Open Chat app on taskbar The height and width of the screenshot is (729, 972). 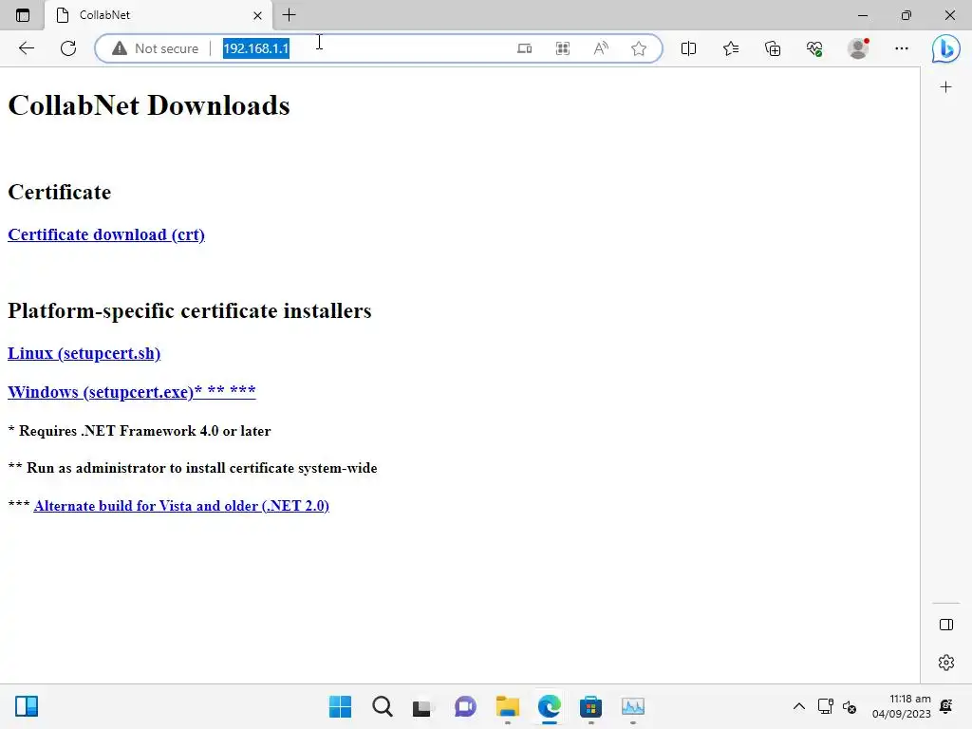[x=465, y=706]
